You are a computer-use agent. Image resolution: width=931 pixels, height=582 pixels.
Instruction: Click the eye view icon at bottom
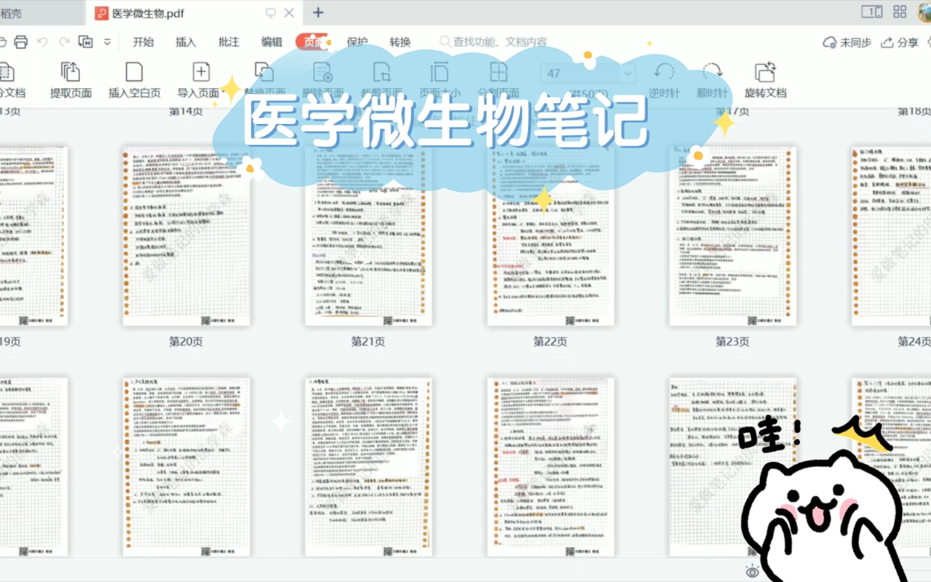pyautogui.click(x=753, y=571)
